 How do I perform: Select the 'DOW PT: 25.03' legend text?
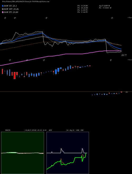(x=11, y=12)
